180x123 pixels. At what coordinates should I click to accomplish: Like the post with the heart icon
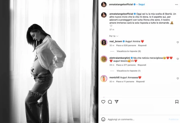(x=103, y=102)
